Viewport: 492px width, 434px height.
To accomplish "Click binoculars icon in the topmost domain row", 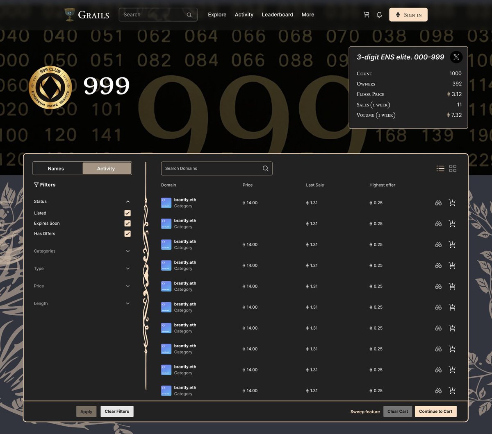I will [x=438, y=203].
